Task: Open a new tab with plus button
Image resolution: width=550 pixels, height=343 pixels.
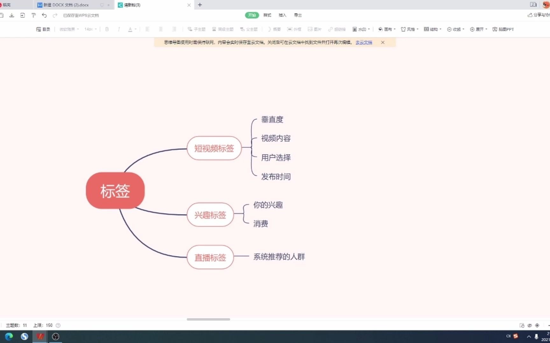Action: [x=200, y=5]
